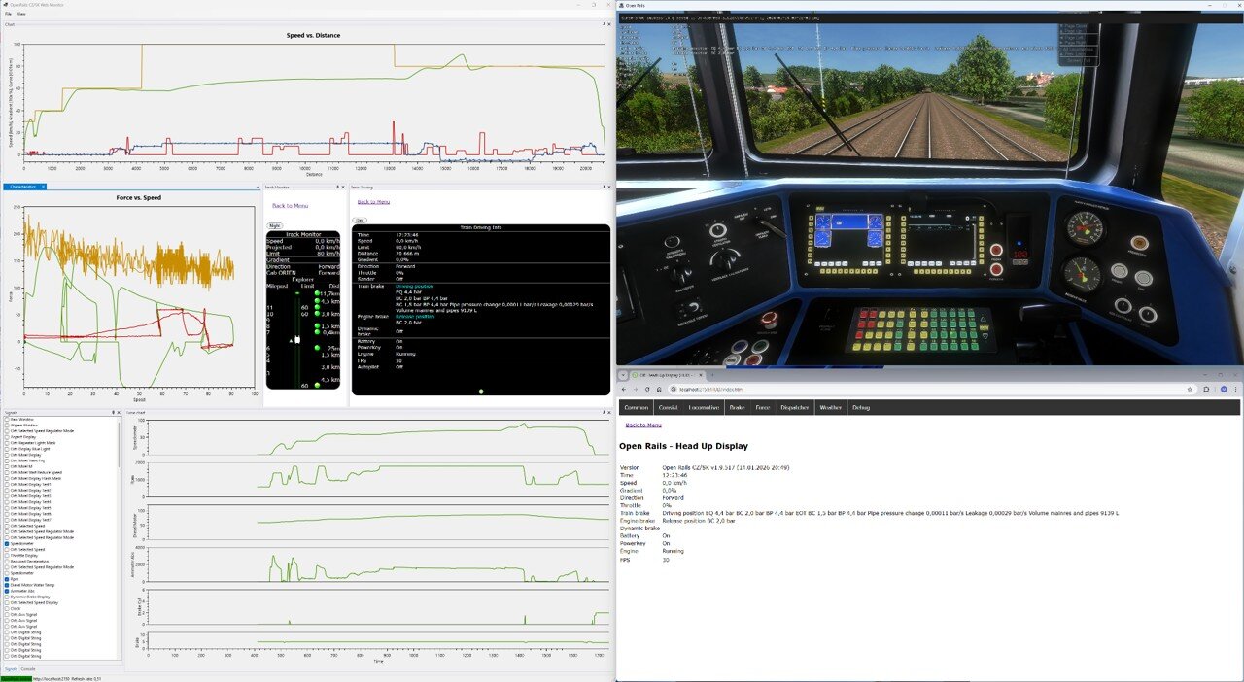Close the Train Driving panel

[609, 186]
